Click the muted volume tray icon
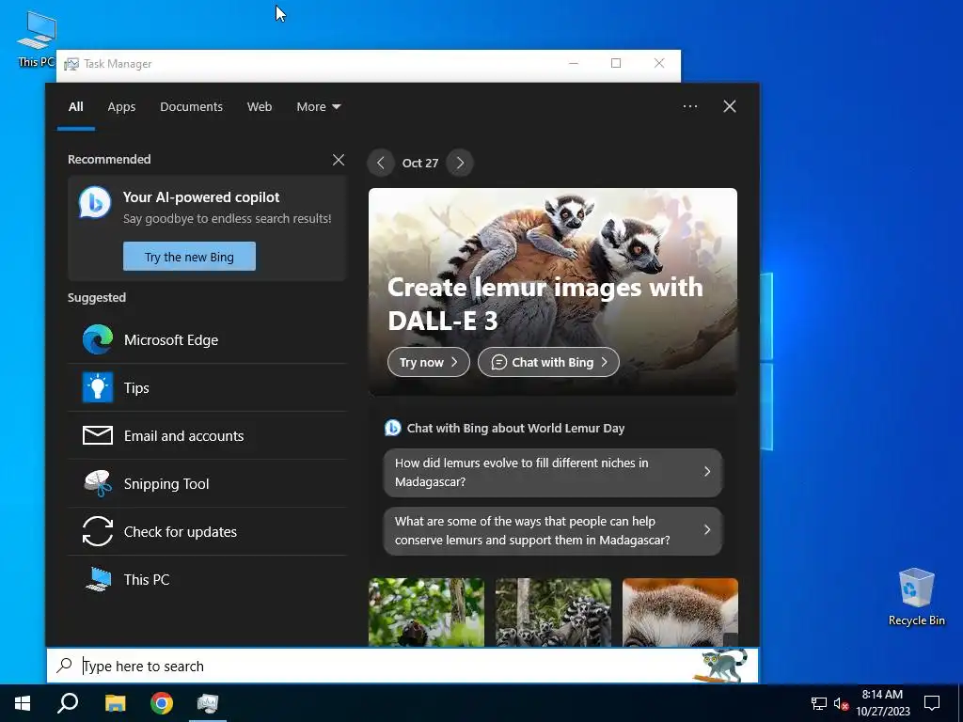The width and height of the screenshot is (963, 722). click(841, 703)
